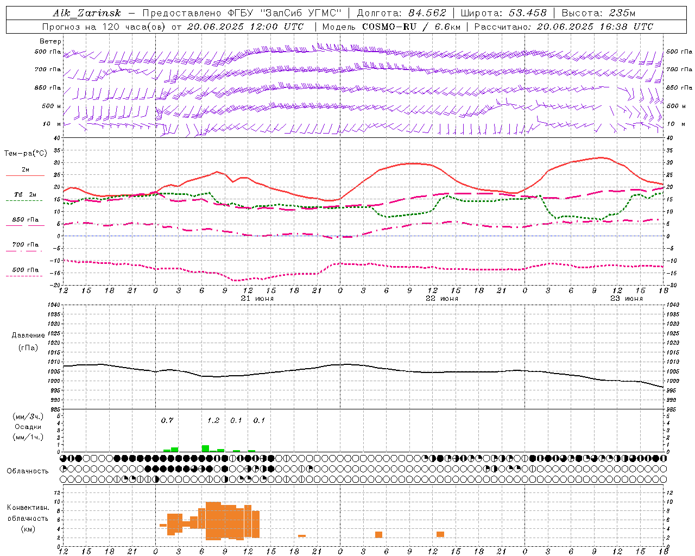This screenshot has height=556, width=695.
Task: Click the Осадки panel label
Action: click(28, 427)
